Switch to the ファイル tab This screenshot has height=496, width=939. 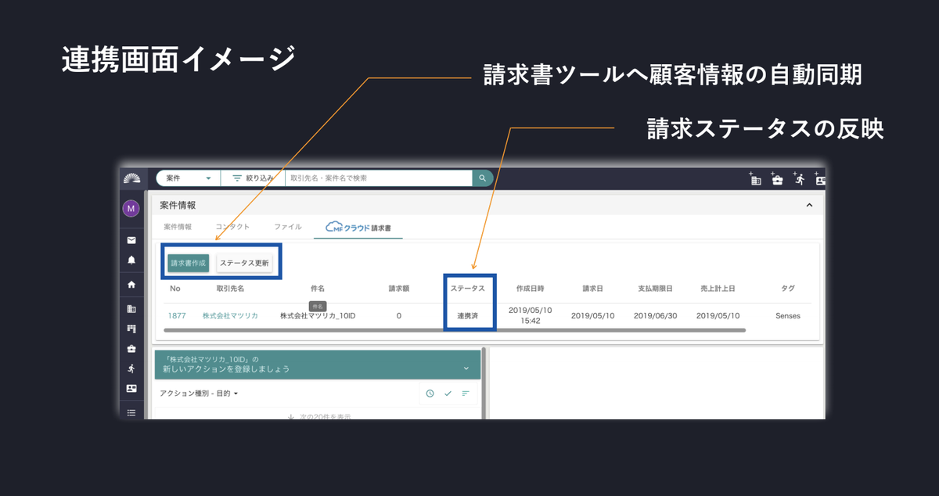[287, 227]
